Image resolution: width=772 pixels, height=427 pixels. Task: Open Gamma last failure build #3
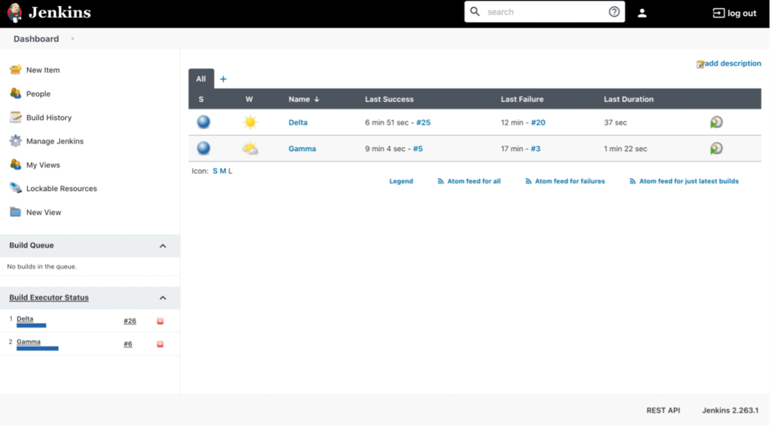point(535,149)
